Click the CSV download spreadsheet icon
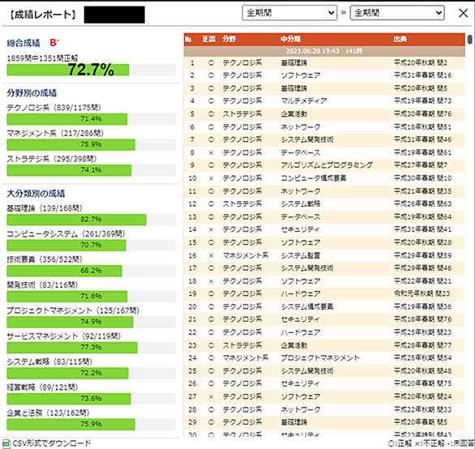 (x=6, y=444)
